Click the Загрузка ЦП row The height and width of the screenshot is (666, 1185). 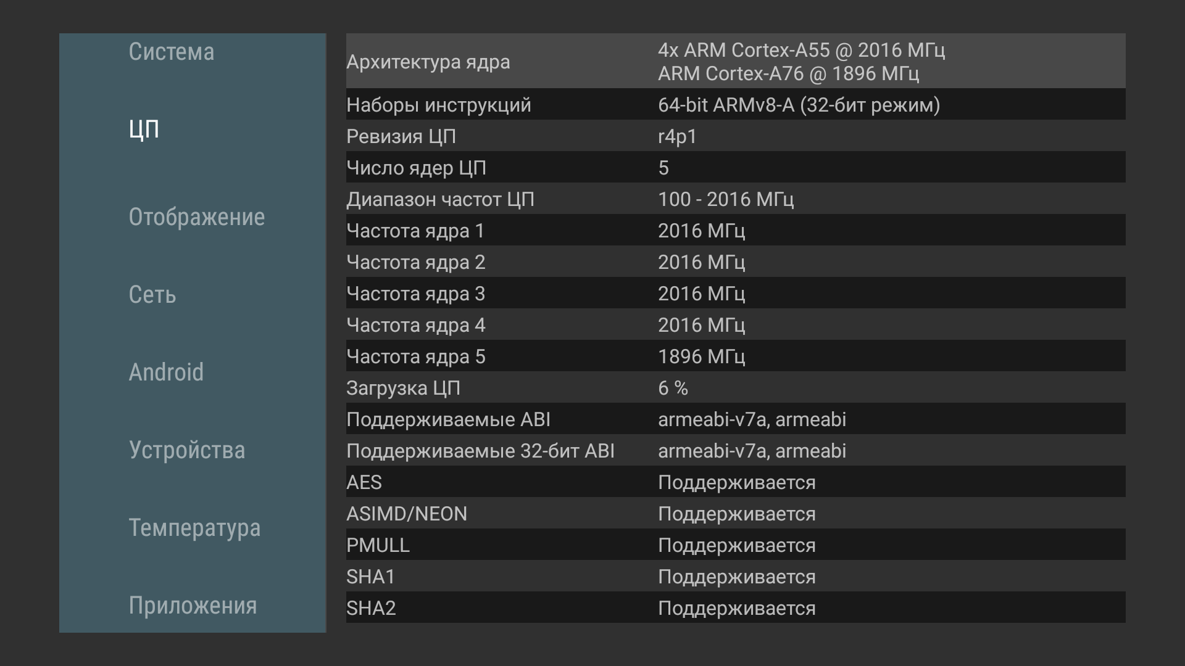coord(735,388)
